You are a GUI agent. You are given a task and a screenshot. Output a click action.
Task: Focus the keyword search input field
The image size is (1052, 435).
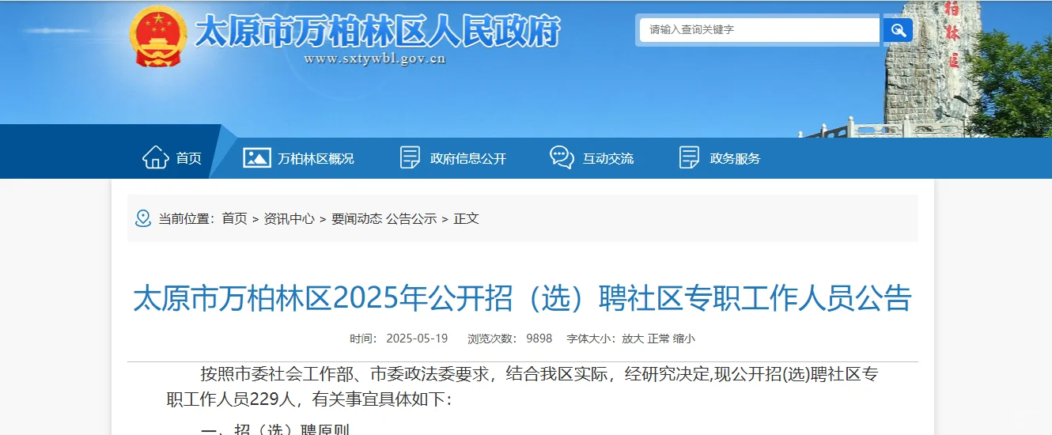tap(759, 30)
